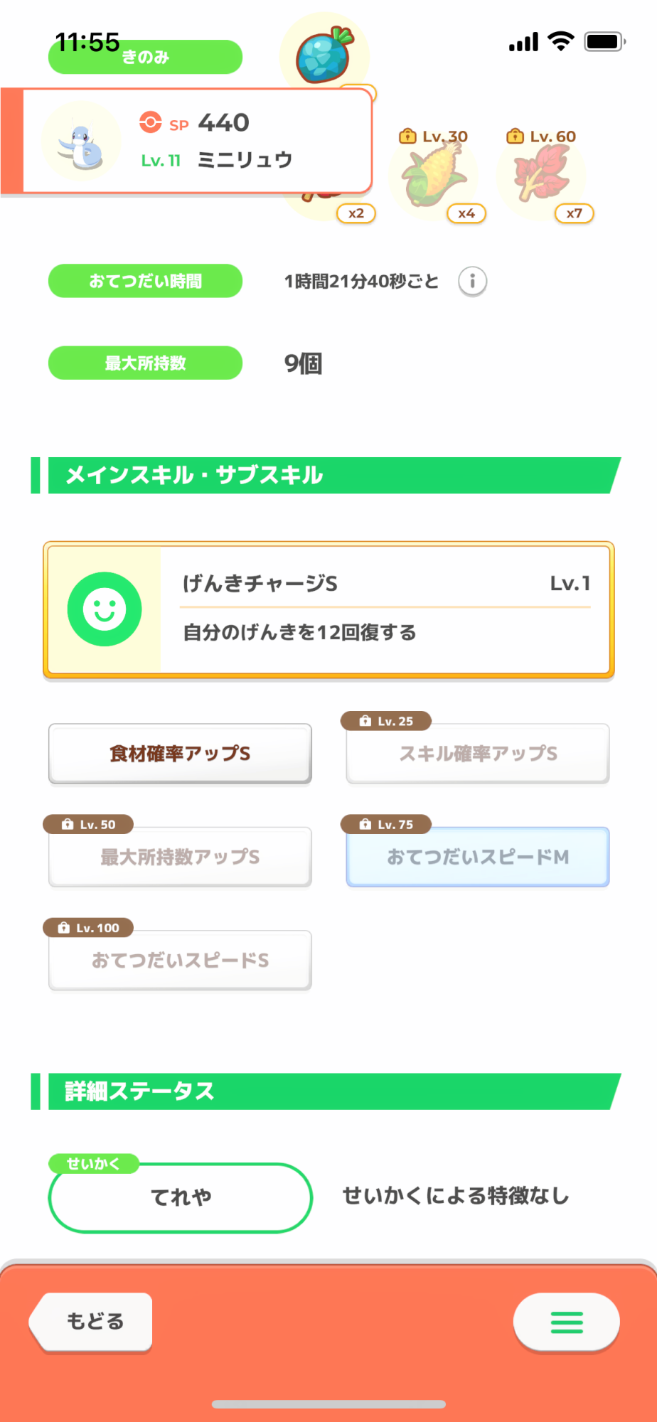The image size is (657, 1422).
Task: Select locked スキル確率アップS sub skill
Action: (x=478, y=754)
